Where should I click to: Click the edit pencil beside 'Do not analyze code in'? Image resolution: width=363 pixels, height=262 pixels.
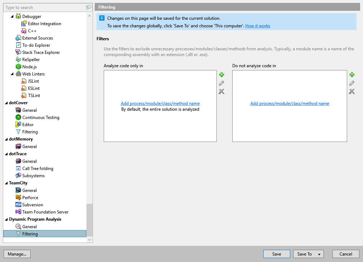(352, 83)
